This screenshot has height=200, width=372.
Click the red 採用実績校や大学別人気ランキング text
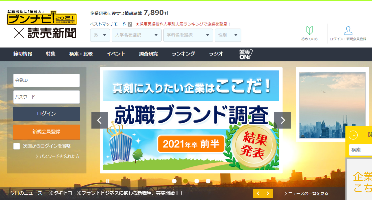pos(183,24)
